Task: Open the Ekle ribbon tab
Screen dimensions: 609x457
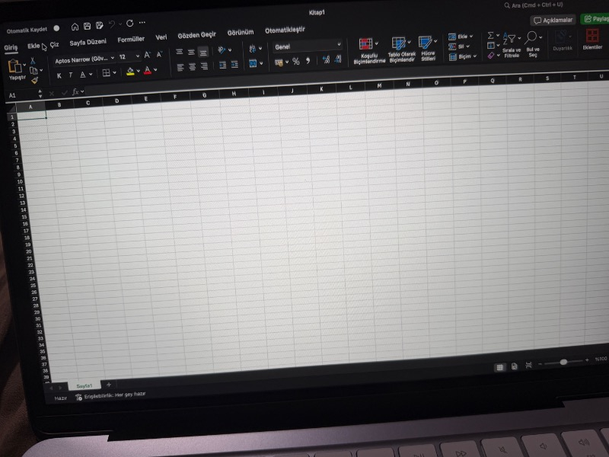Action: pyautogui.click(x=33, y=46)
